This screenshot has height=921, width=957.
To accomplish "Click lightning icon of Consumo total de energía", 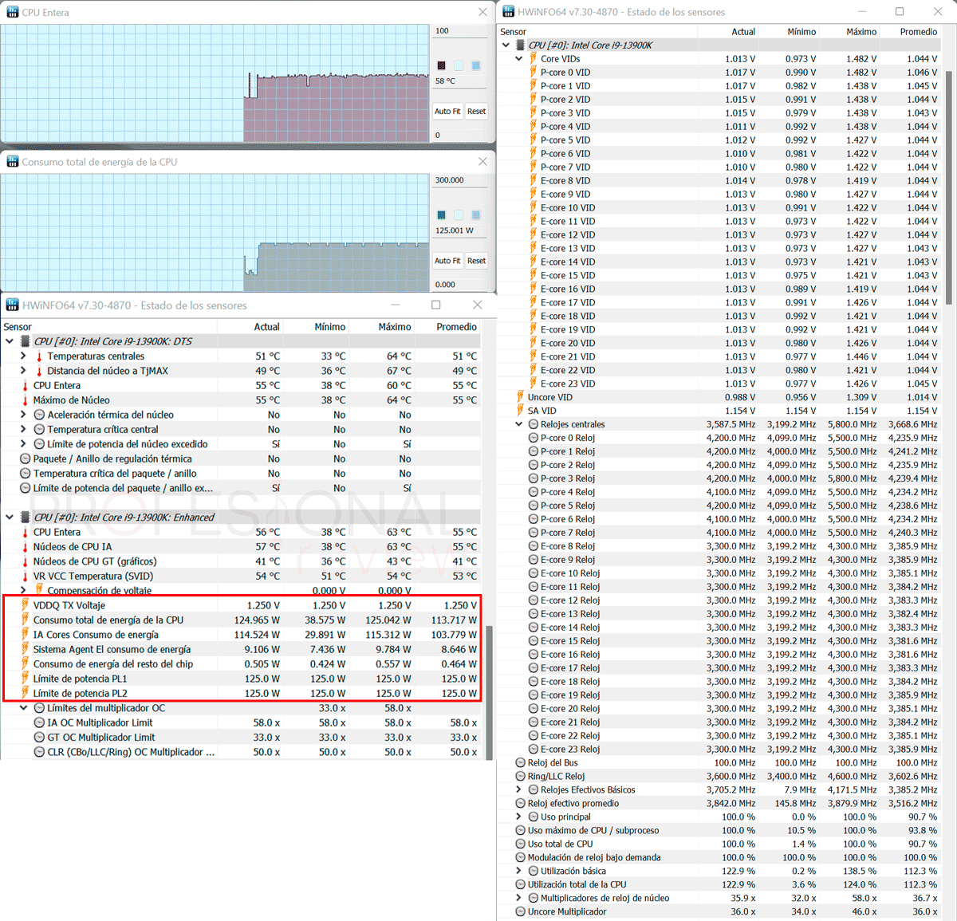I will (26, 620).
